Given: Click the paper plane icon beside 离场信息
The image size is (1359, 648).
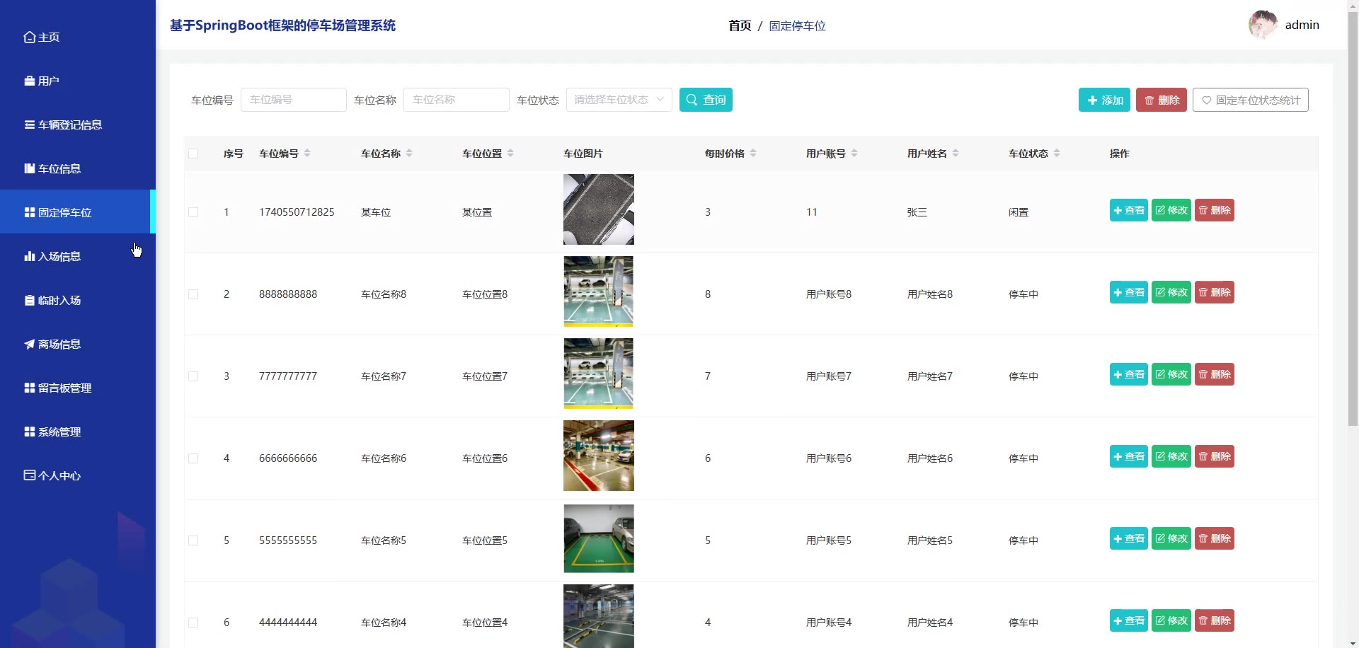Looking at the screenshot, I should (30, 345).
